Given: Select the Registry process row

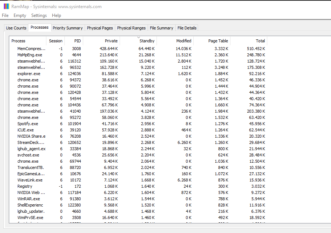Looking at the screenshot, I should point(138,186).
